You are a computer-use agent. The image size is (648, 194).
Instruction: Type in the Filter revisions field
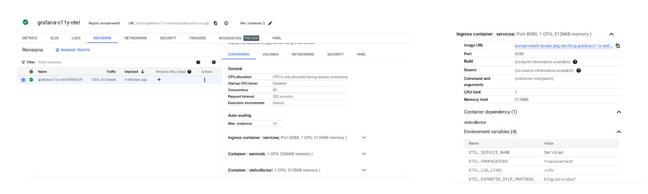click(96, 62)
